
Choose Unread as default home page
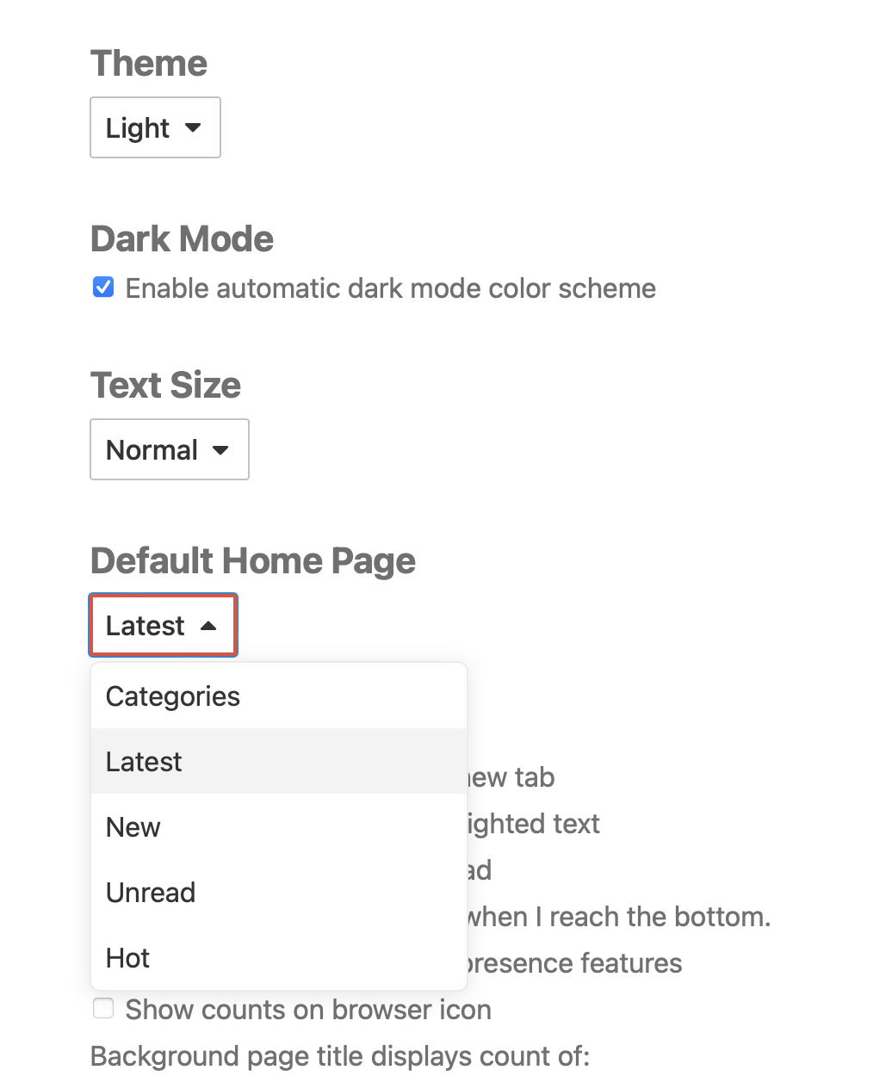[151, 893]
